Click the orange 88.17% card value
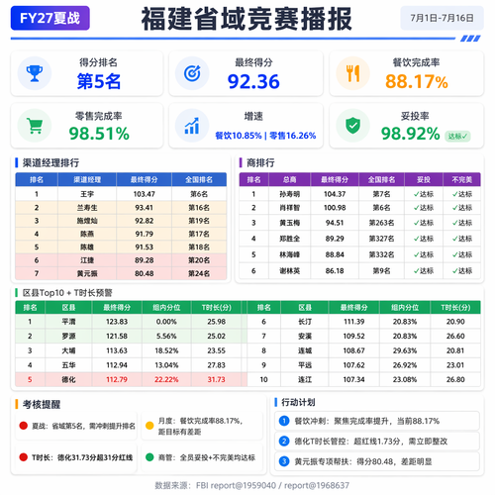Screen dimensions: 495x495 (417, 81)
